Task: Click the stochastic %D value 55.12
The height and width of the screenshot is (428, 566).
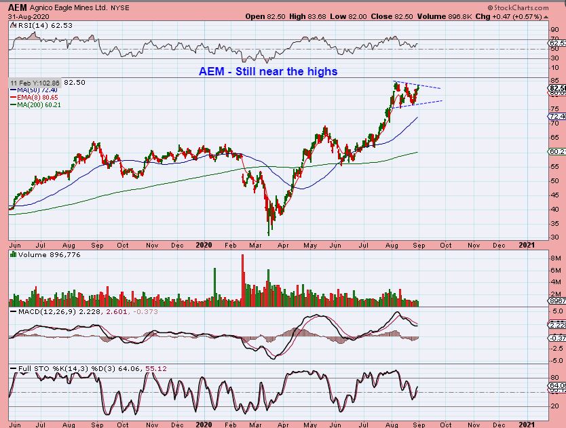Action: point(156,368)
